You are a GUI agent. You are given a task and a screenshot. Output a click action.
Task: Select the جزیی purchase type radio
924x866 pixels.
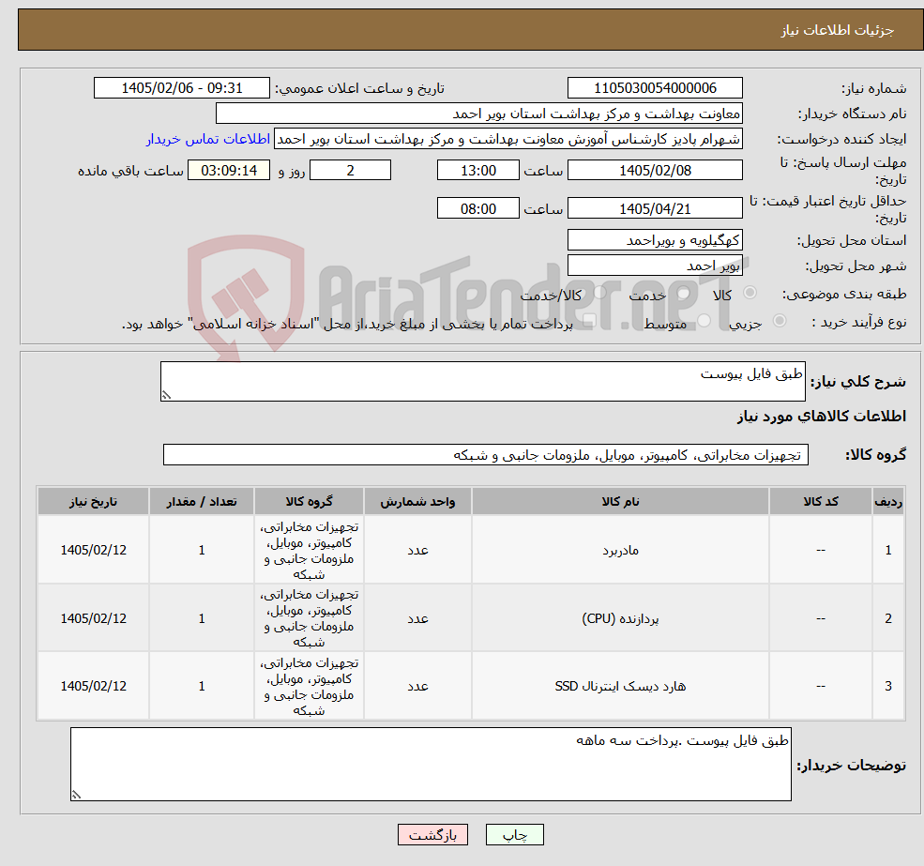779,321
